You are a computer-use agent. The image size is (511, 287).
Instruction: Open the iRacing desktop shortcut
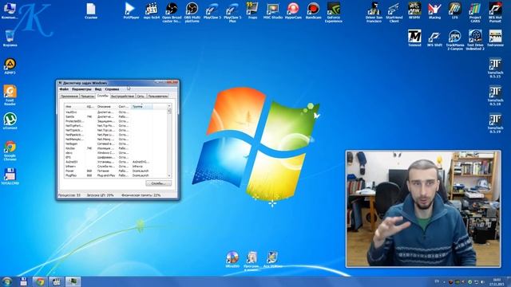(434, 10)
